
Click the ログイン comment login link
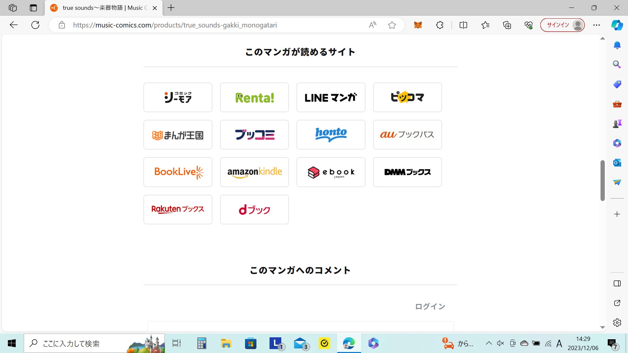point(430,306)
